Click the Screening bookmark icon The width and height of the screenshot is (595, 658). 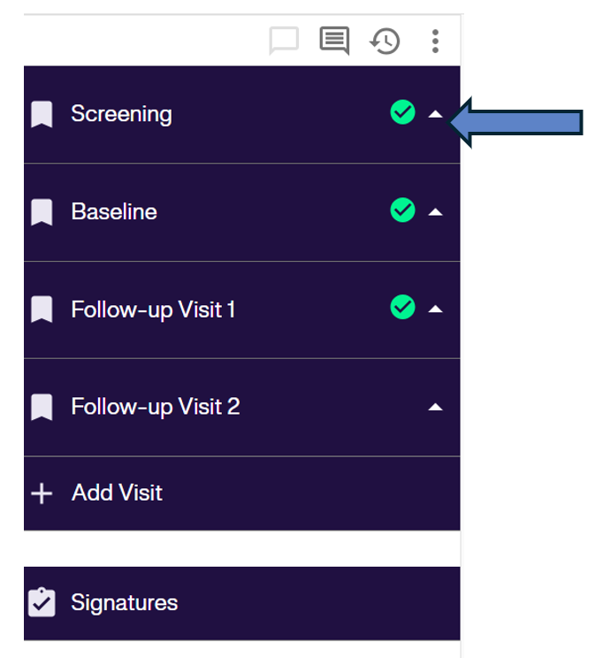[x=42, y=114]
